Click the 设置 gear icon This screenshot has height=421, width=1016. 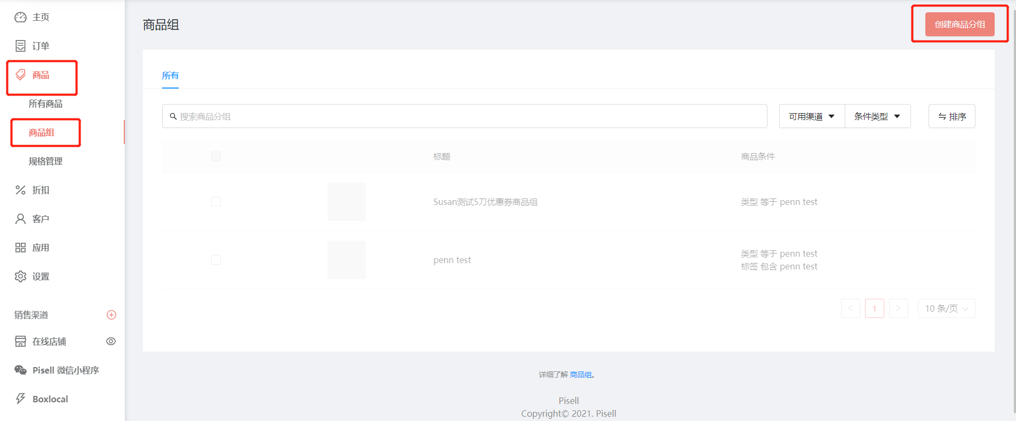coord(20,276)
